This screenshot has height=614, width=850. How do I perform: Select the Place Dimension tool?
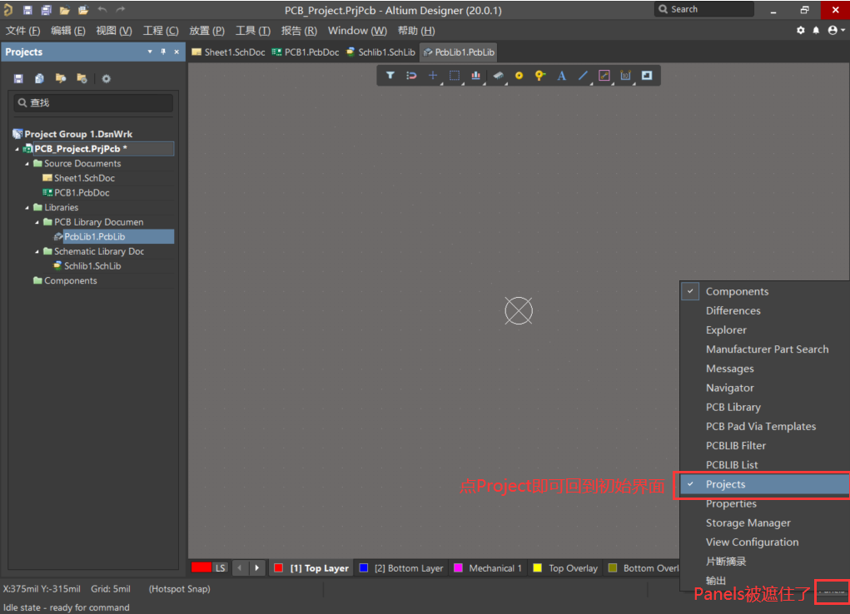[x=625, y=76]
